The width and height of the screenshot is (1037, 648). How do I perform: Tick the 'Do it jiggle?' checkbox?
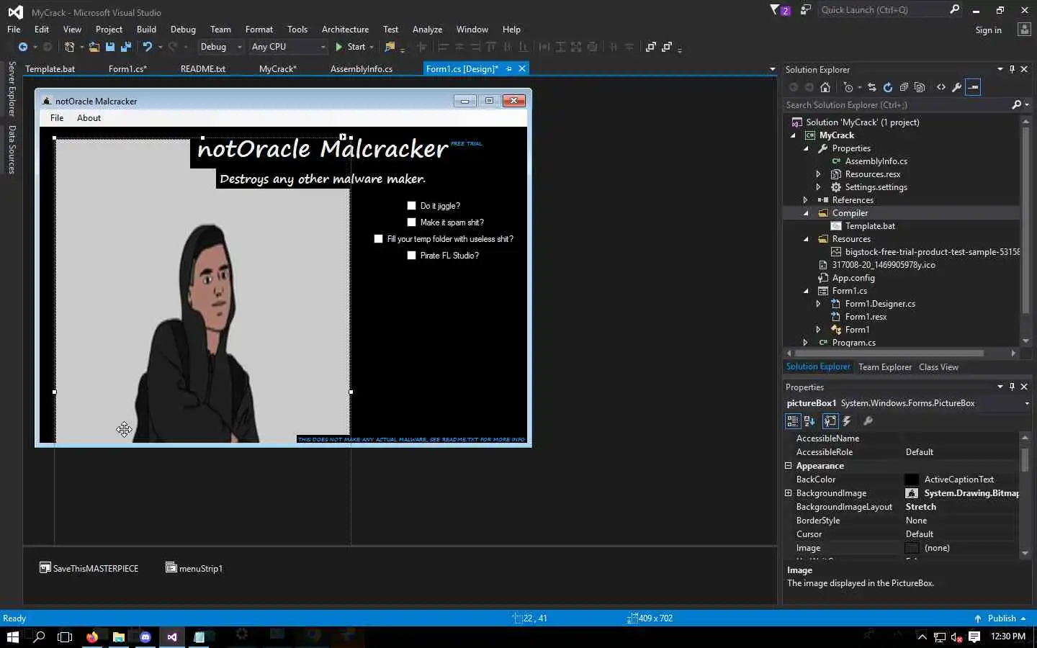411,206
